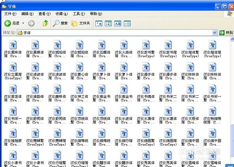
Task: Select the 汉仪书魂体简 font icon
Action: click(x=146, y=89)
